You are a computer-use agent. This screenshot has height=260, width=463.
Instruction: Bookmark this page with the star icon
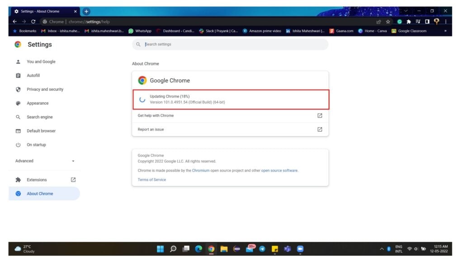pos(388,22)
